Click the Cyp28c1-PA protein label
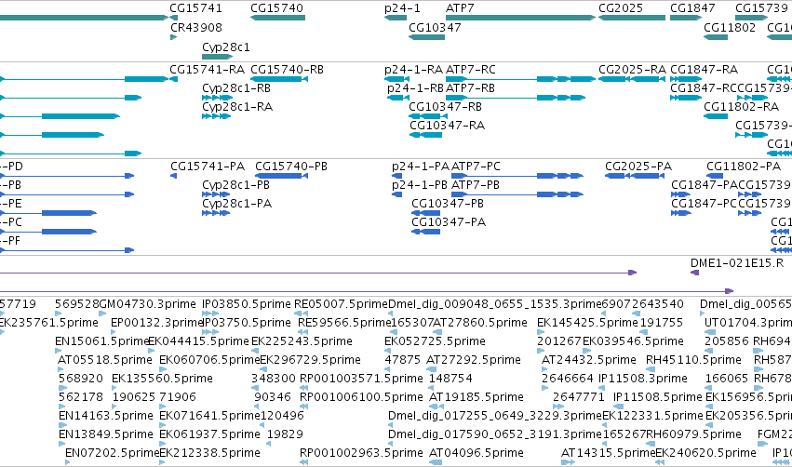Viewport: 792px width, 467px height. tap(237, 204)
